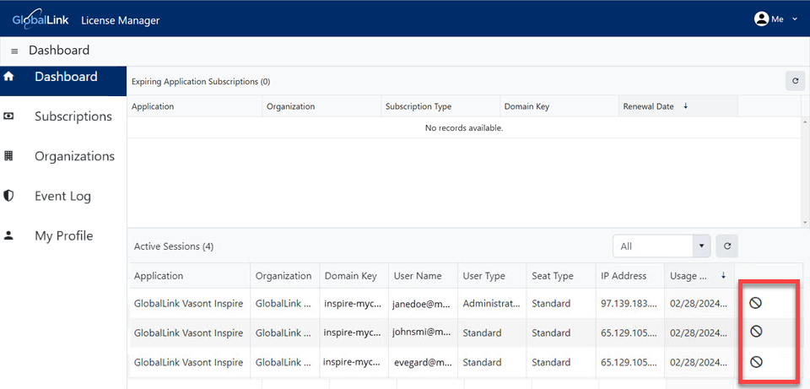Terminate evegard's active session

click(x=756, y=362)
